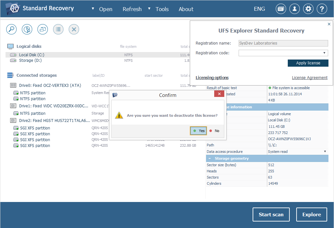Screen dimensions: 334x228
Task: Open the License Agreement link
Action: tap(310, 78)
